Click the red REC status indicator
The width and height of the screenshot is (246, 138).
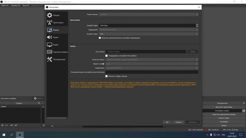point(206,130)
